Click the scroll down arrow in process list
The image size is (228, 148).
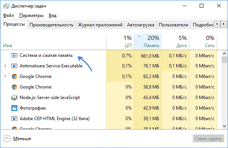tap(224, 126)
